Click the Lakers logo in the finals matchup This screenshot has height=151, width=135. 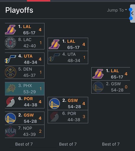click(x=98, y=74)
